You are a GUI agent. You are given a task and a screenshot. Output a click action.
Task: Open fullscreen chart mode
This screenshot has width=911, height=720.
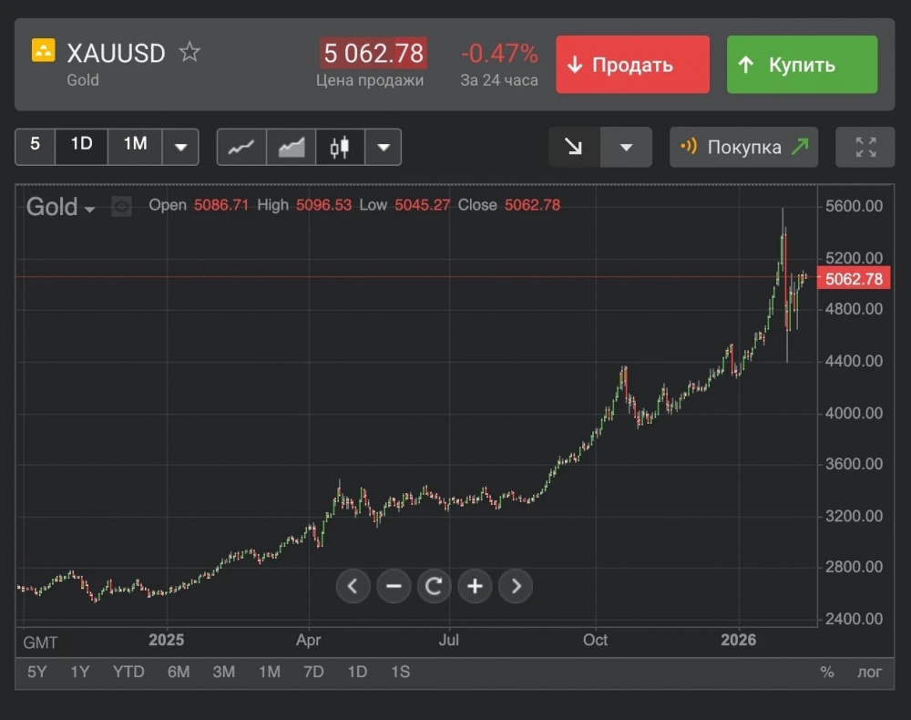[x=865, y=147]
